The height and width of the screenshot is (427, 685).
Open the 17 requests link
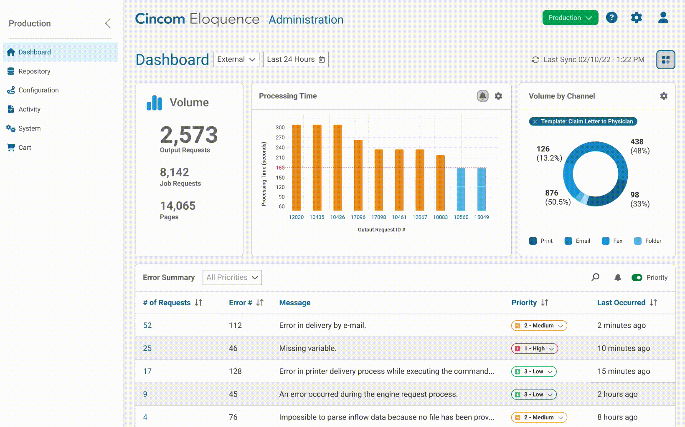(147, 371)
